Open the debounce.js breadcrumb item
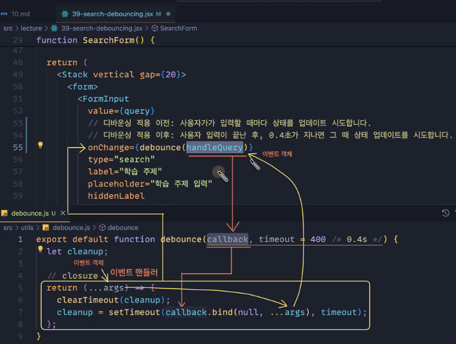 (71, 228)
